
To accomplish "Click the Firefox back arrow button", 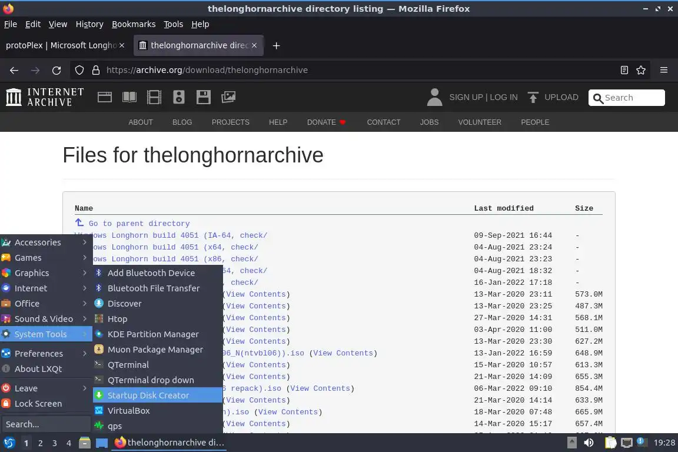I will point(14,70).
